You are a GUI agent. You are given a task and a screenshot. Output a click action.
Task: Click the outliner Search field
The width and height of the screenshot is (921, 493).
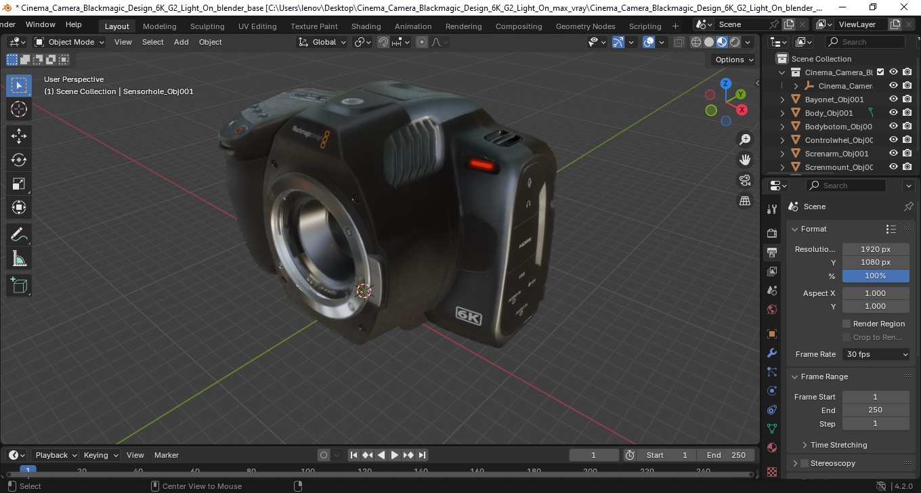coord(867,42)
